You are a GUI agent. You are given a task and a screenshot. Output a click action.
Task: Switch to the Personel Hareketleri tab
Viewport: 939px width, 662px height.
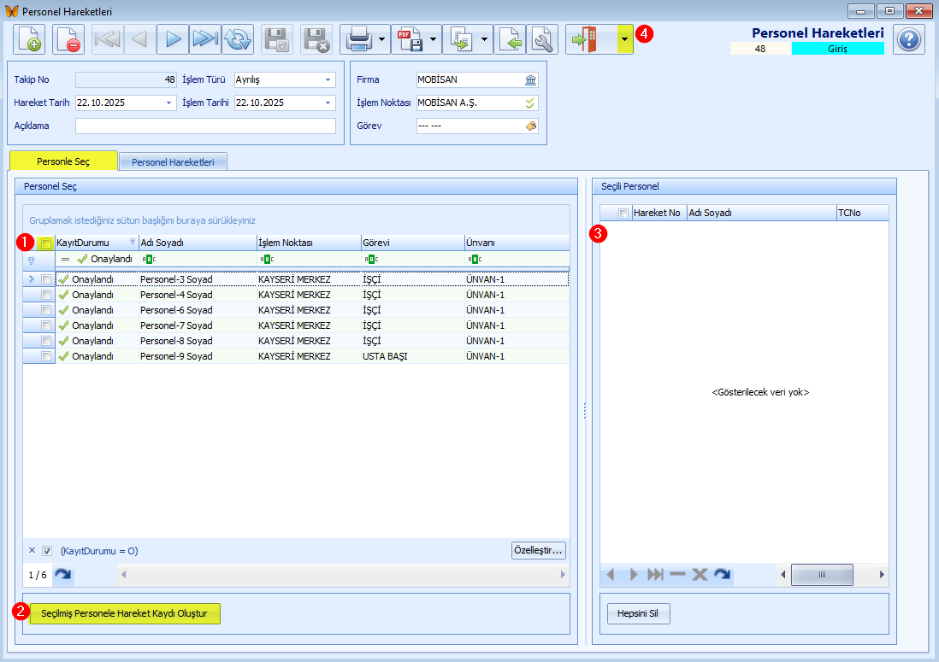(x=173, y=161)
